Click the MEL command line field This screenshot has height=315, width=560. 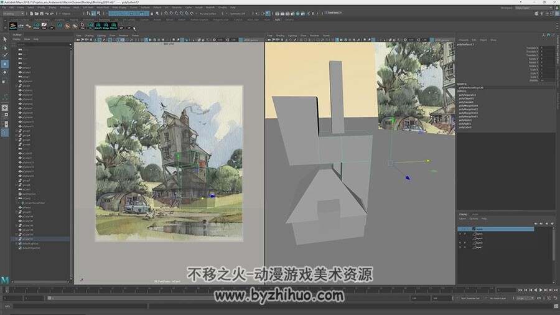pyautogui.click(x=80, y=306)
